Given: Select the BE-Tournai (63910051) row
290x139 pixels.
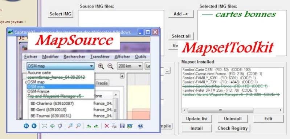Looking at the screenshot, I should coord(51,116).
